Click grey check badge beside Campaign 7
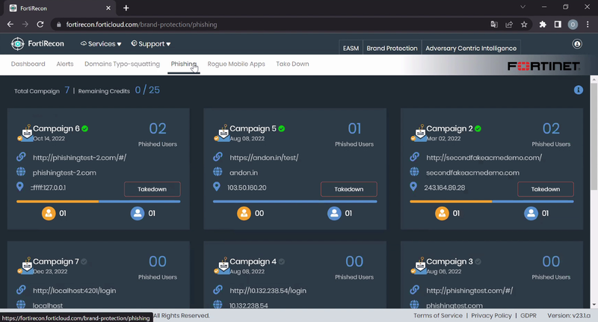This screenshot has height=322, width=598. pos(84,261)
